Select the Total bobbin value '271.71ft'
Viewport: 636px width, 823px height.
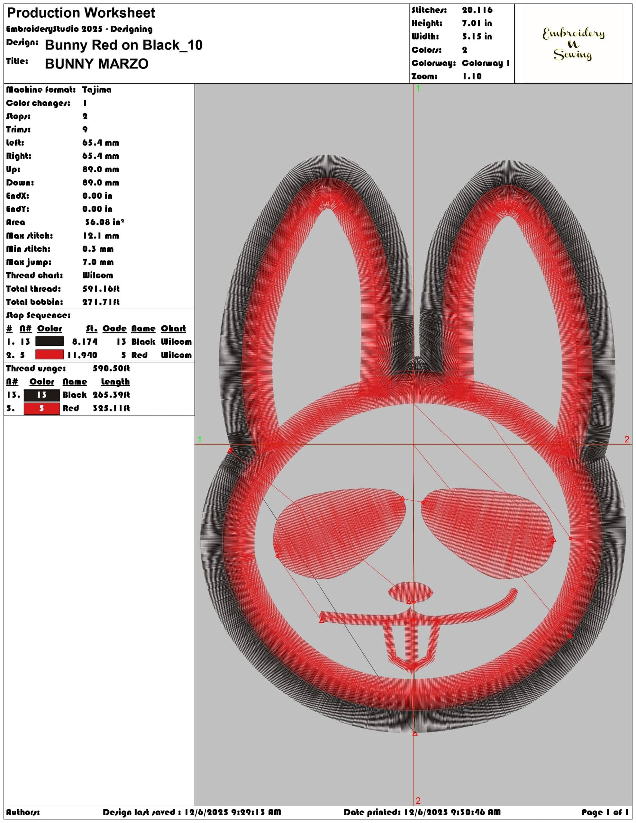(x=101, y=302)
